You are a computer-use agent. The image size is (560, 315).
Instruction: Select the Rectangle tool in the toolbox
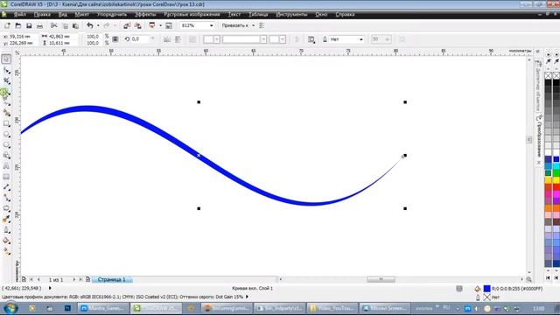click(6, 123)
